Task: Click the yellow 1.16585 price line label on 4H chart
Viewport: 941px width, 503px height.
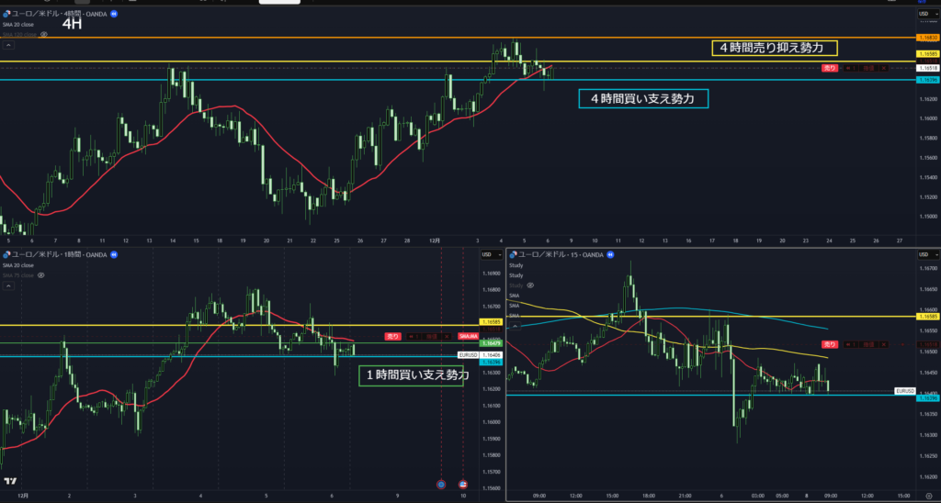Action: (927, 54)
